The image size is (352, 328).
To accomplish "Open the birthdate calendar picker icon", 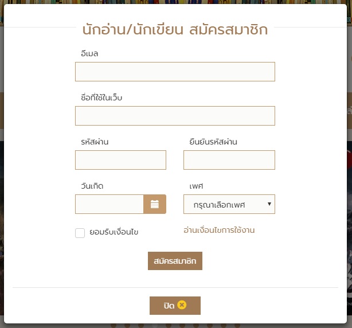I will pos(155,204).
